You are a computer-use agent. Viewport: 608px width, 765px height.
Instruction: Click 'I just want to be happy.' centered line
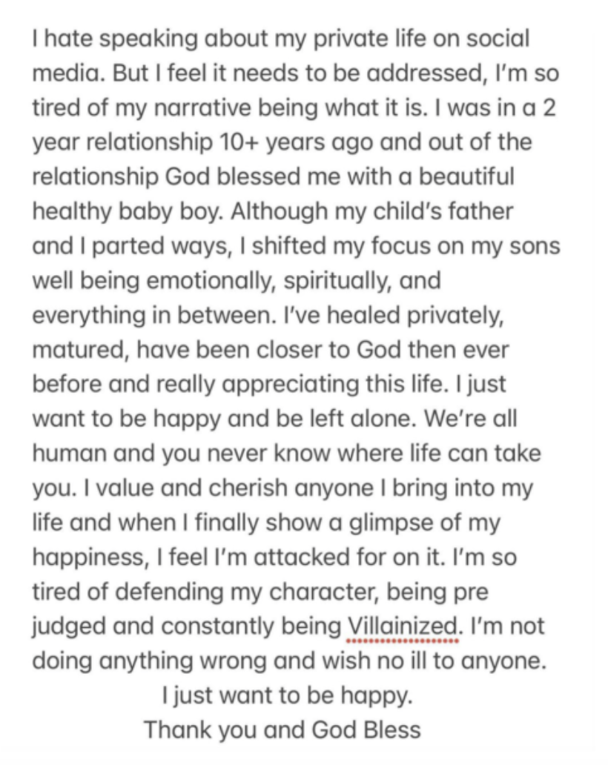coord(288,696)
